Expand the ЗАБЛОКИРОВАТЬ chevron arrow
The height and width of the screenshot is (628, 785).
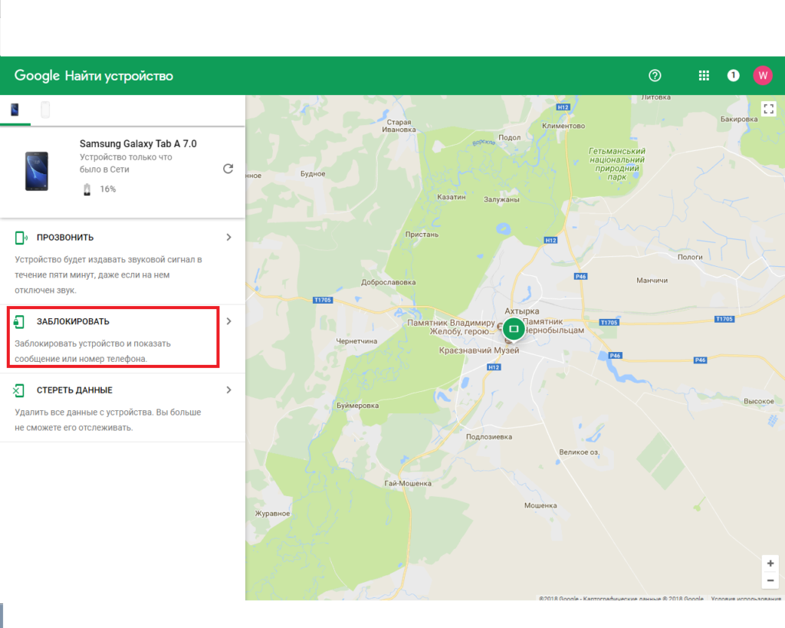click(x=228, y=321)
